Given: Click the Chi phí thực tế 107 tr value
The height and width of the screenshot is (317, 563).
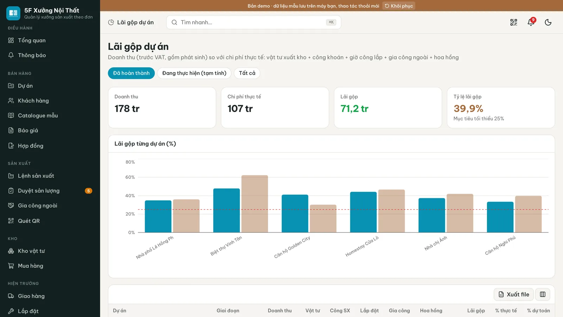Looking at the screenshot, I should [x=240, y=108].
